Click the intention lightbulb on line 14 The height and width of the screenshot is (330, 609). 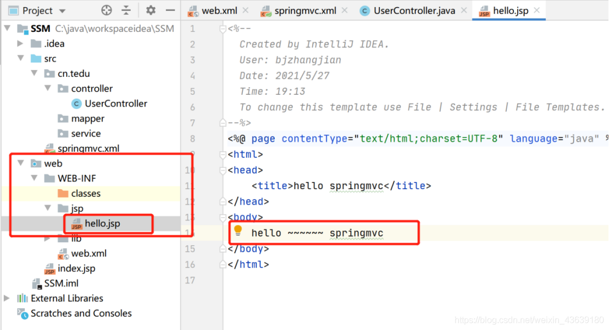click(x=238, y=231)
